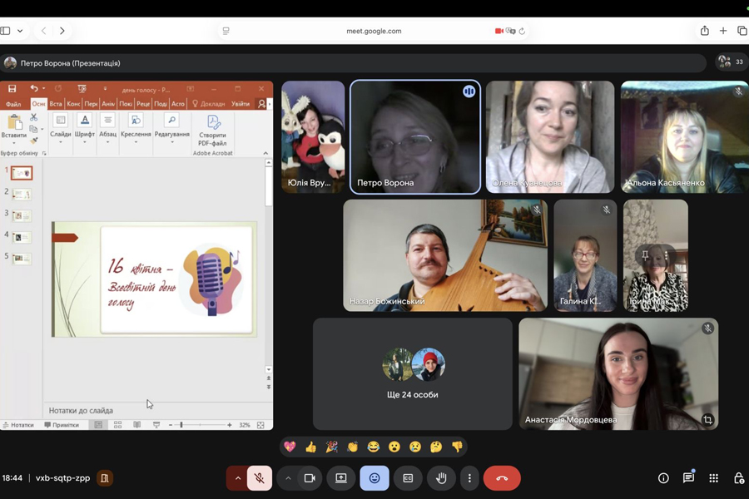Collapse the ribbon with the chevron

(x=265, y=153)
